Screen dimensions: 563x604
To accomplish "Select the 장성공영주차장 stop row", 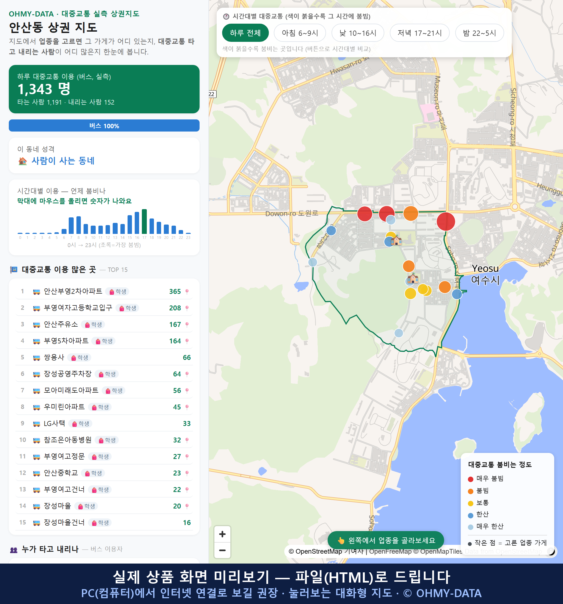I will click(104, 374).
